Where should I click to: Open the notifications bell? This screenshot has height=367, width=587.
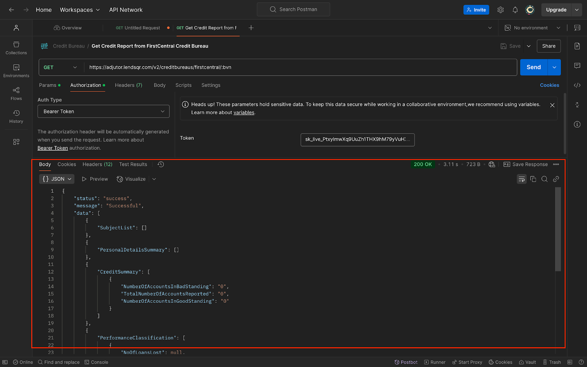(x=515, y=10)
